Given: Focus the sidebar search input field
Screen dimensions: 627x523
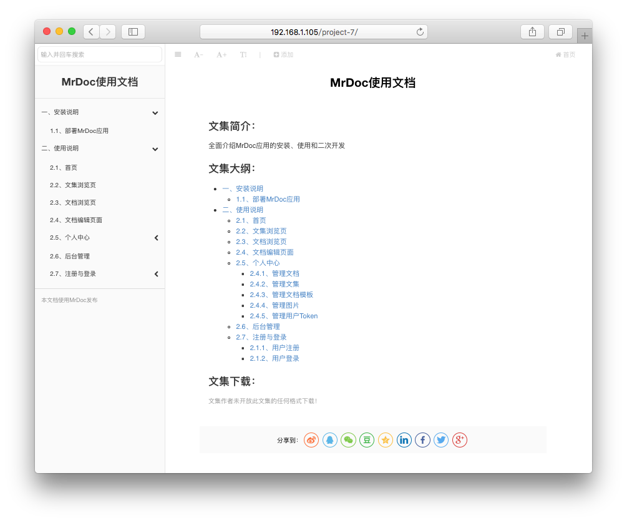Looking at the screenshot, I should click(100, 55).
